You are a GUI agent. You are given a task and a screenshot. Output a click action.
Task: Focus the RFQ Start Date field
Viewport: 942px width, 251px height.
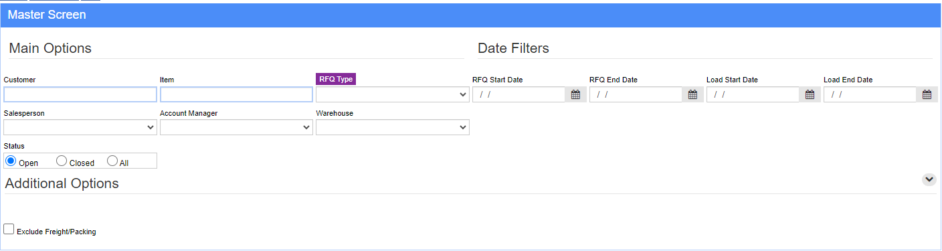pos(519,94)
